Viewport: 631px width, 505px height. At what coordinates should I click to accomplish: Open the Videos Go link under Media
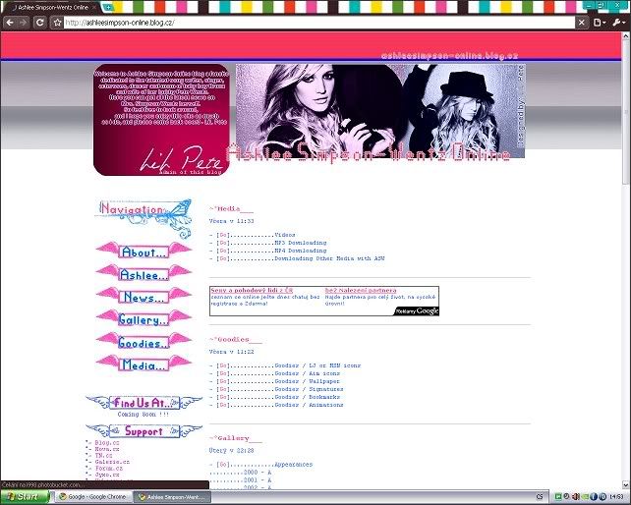click(223, 236)
